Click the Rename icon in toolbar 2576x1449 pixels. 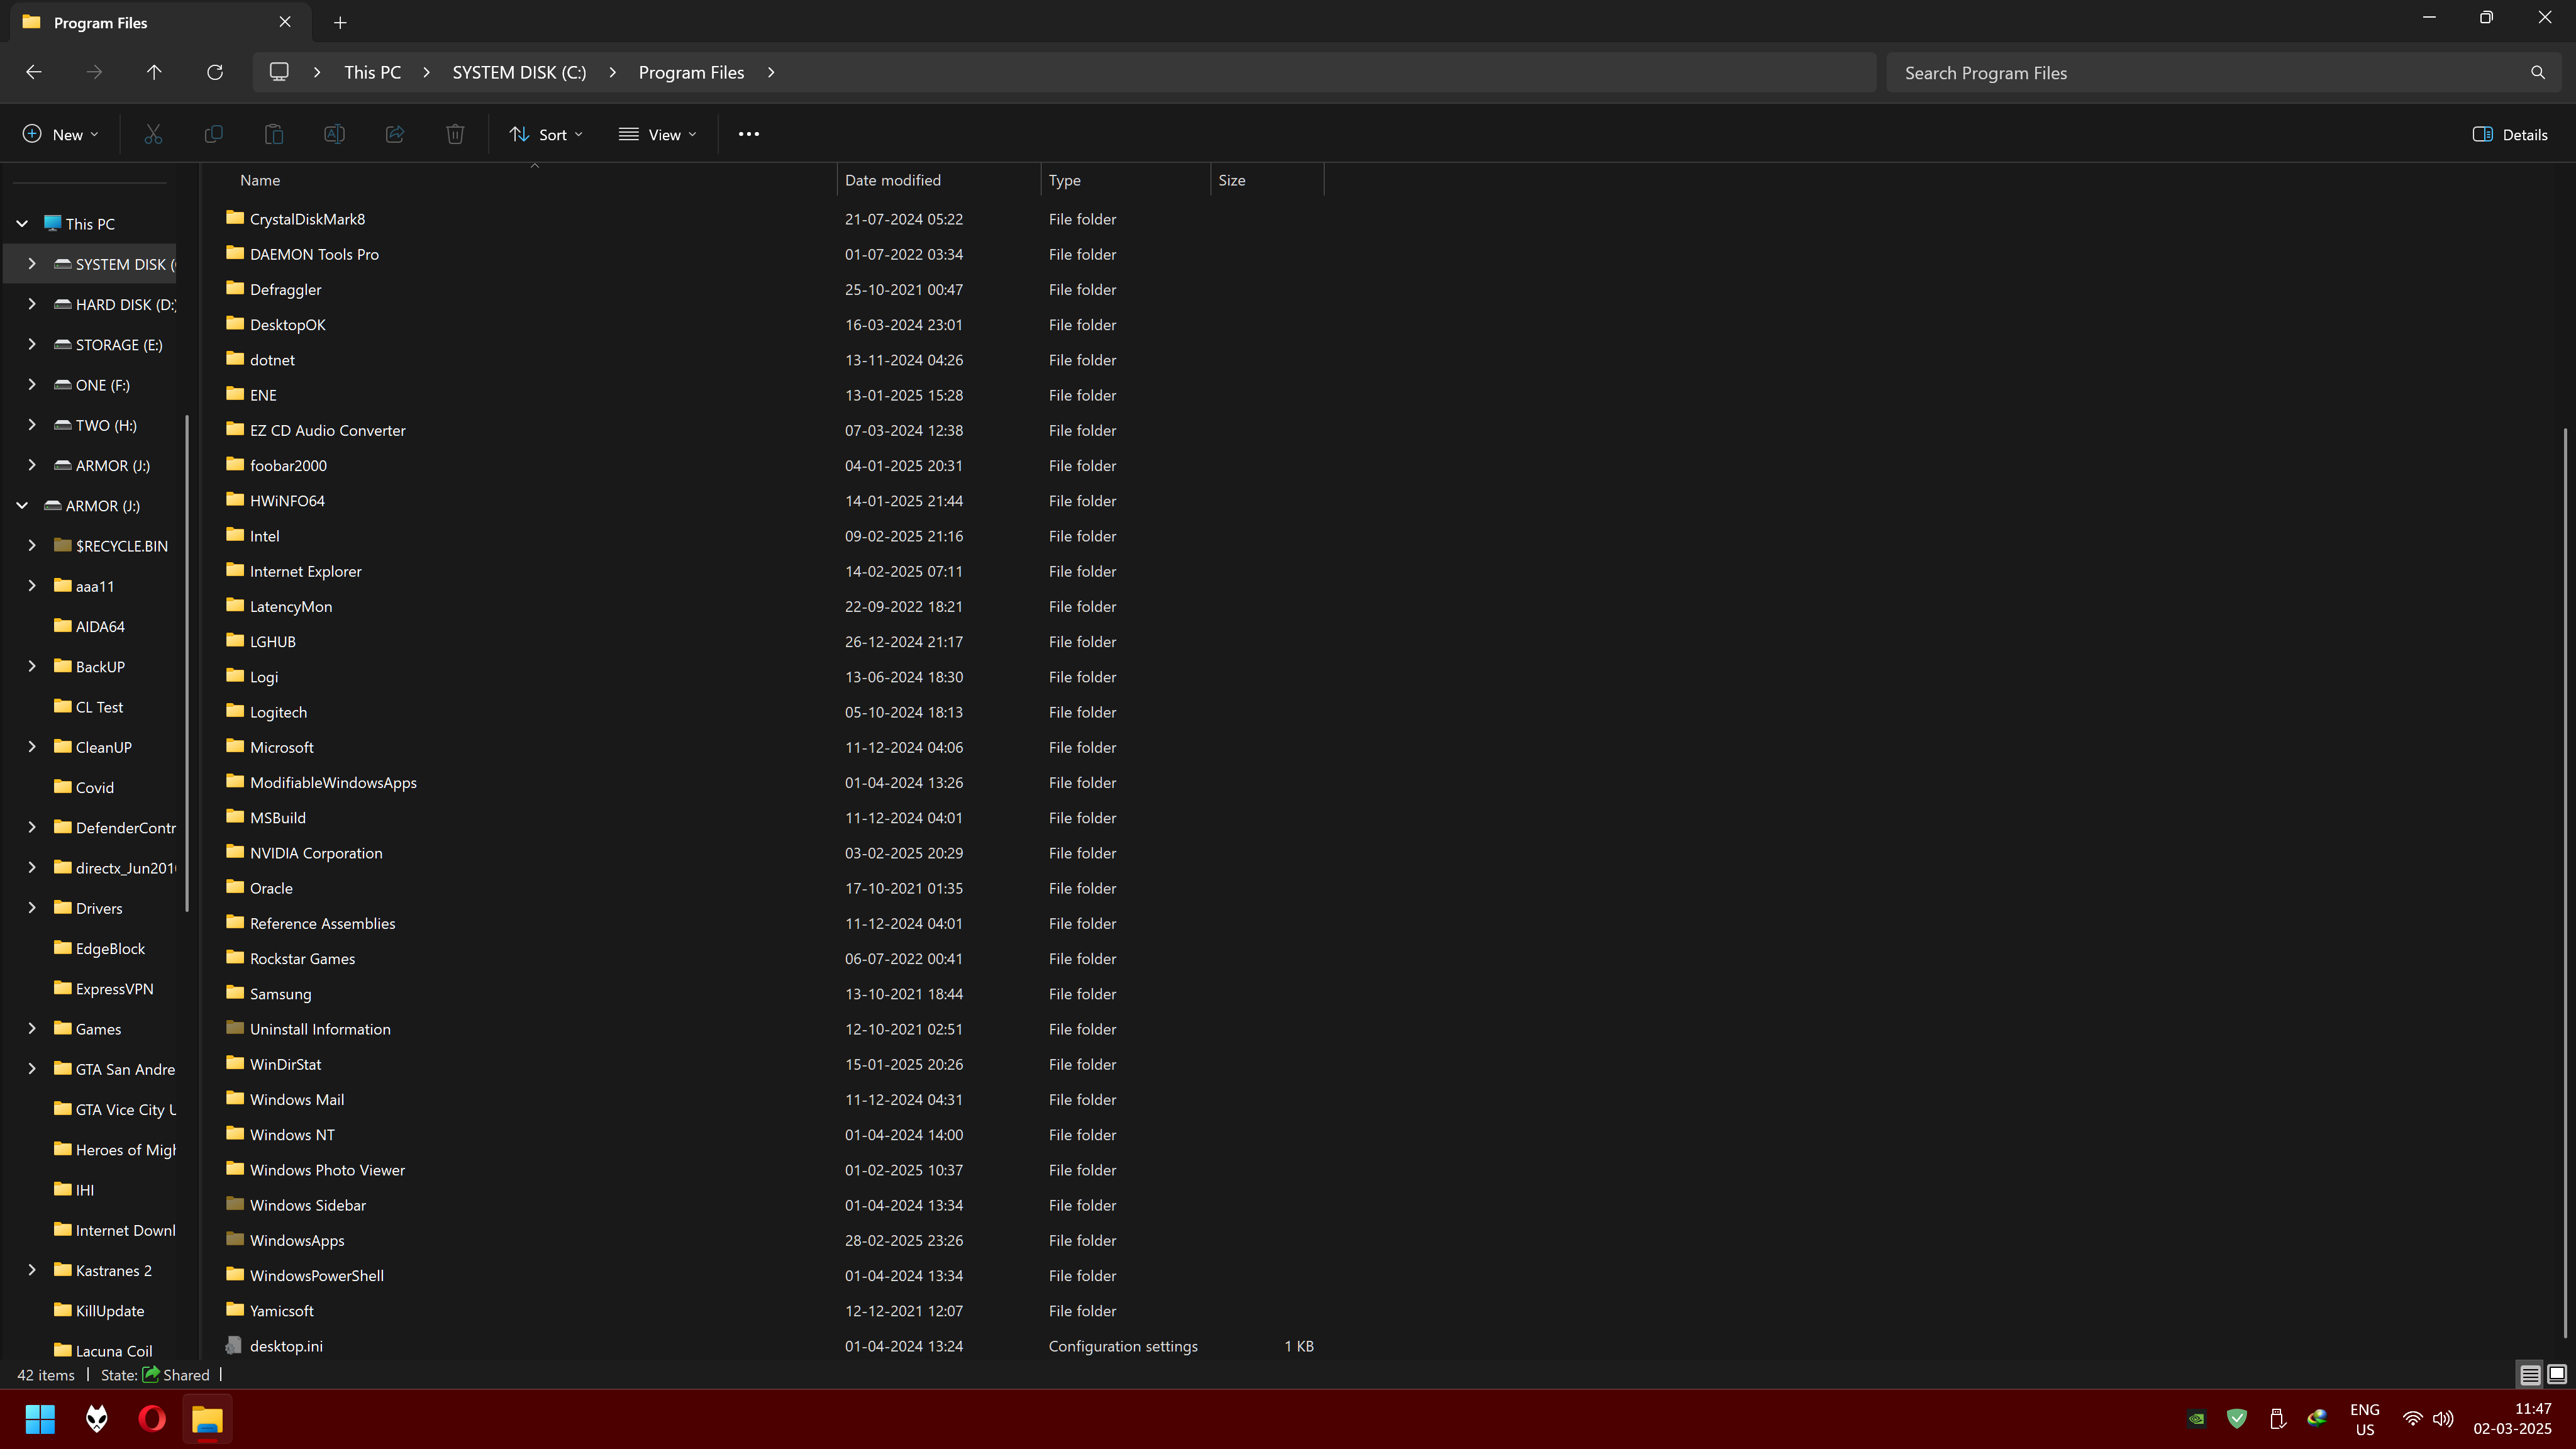coord(334,134)
